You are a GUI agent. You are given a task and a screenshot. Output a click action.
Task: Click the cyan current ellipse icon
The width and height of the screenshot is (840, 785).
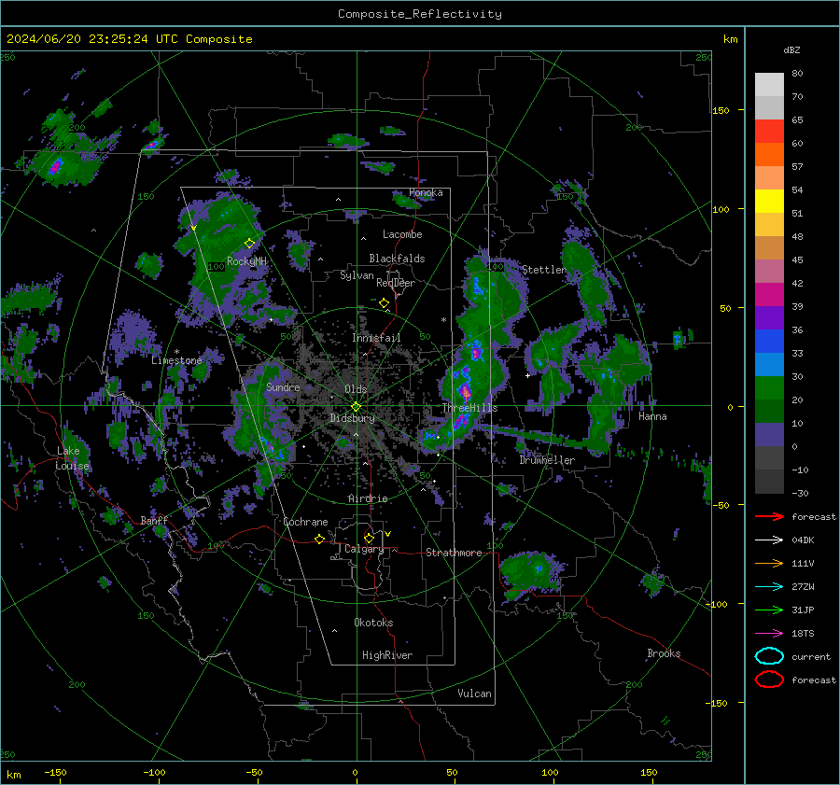769,656
